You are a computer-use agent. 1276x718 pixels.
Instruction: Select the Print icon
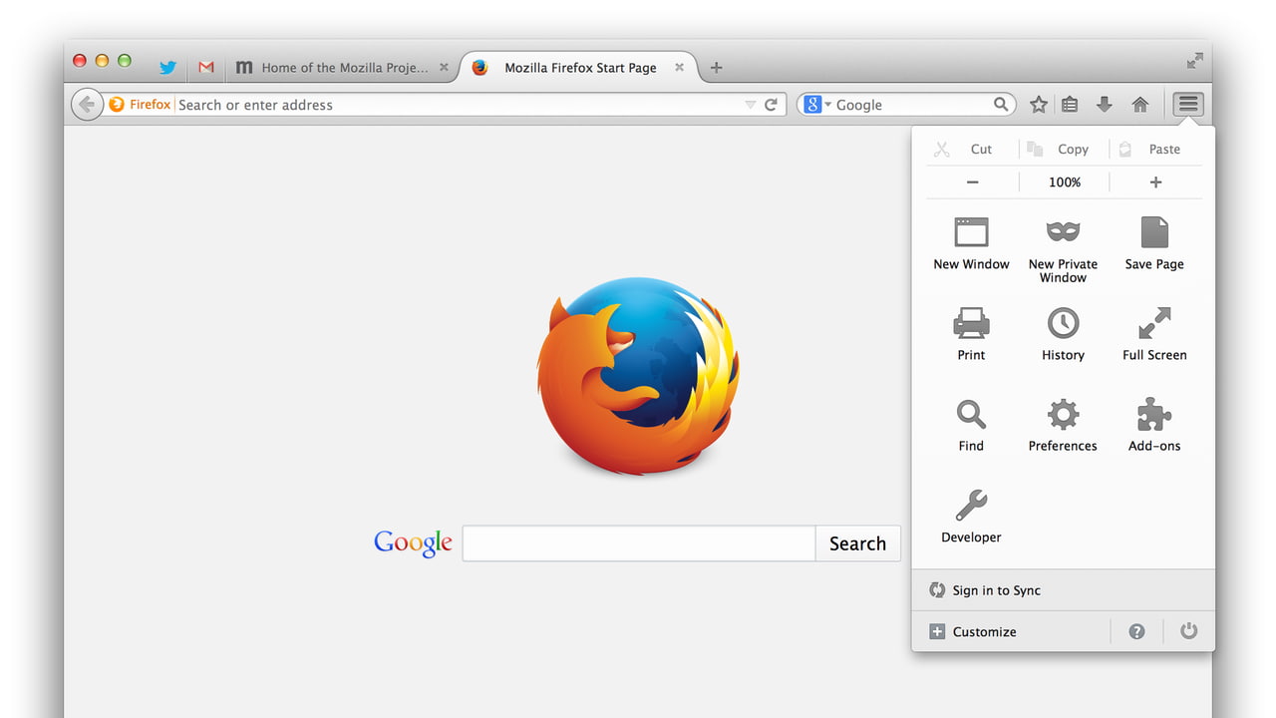point(971,323)
